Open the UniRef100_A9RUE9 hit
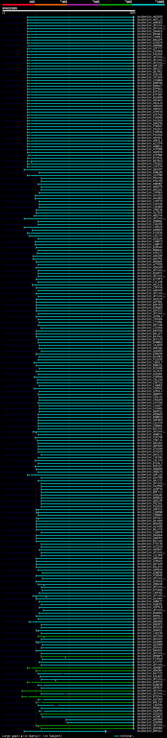 pos(150,23)
